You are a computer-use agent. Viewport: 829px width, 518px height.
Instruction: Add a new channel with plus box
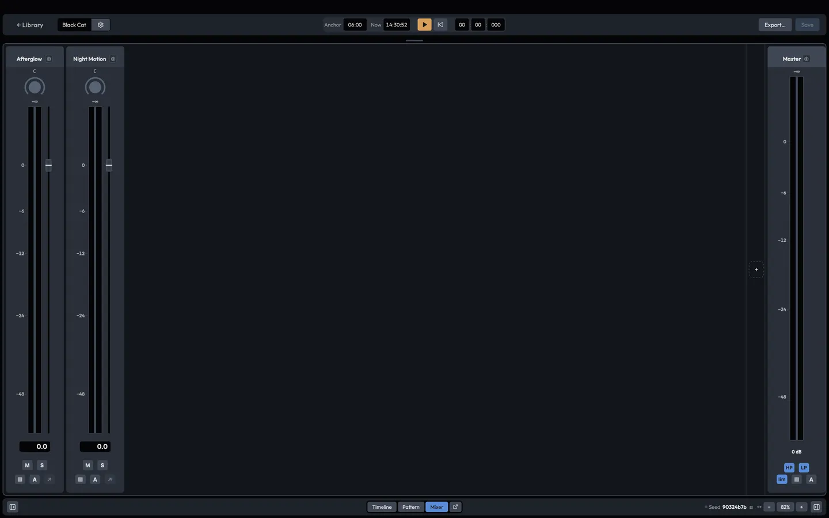click(x=756, y=269)
